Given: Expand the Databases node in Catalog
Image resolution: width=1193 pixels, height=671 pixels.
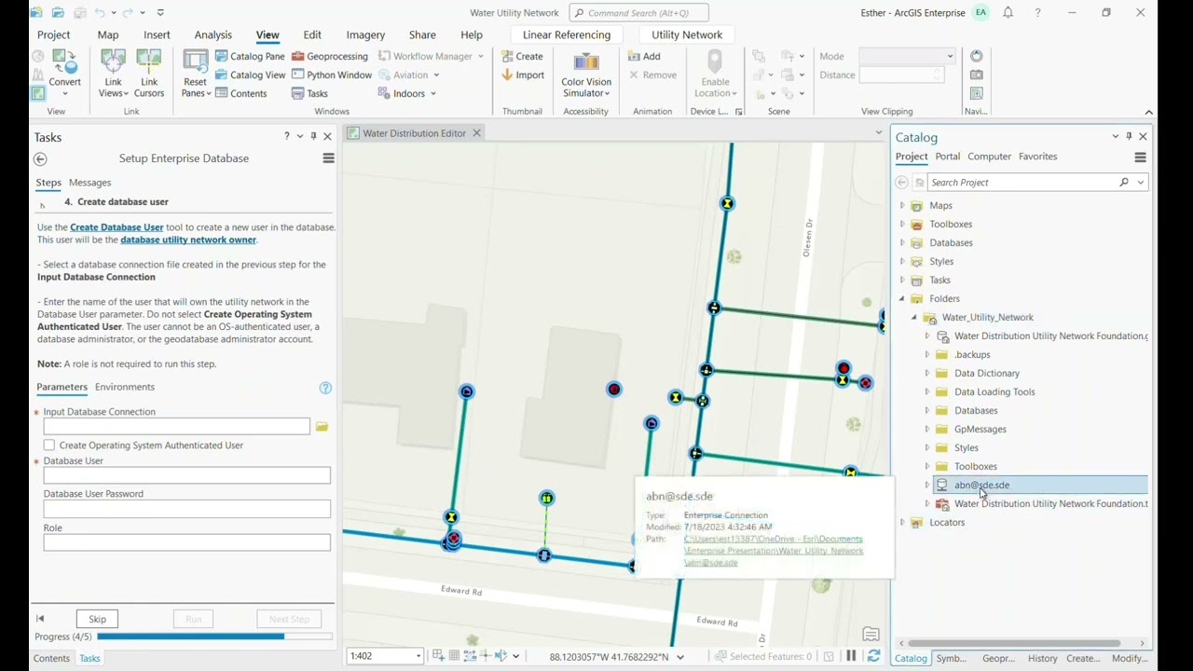Looking at the screenshot, I should (902, 243).
